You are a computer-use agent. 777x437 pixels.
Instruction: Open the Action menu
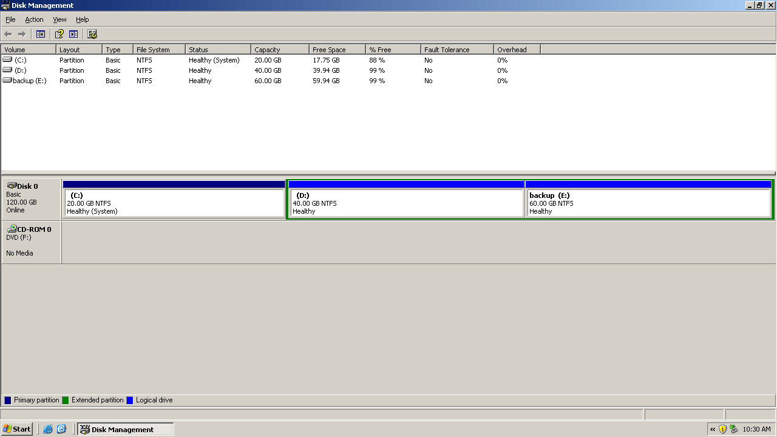[x=34, y=19]
